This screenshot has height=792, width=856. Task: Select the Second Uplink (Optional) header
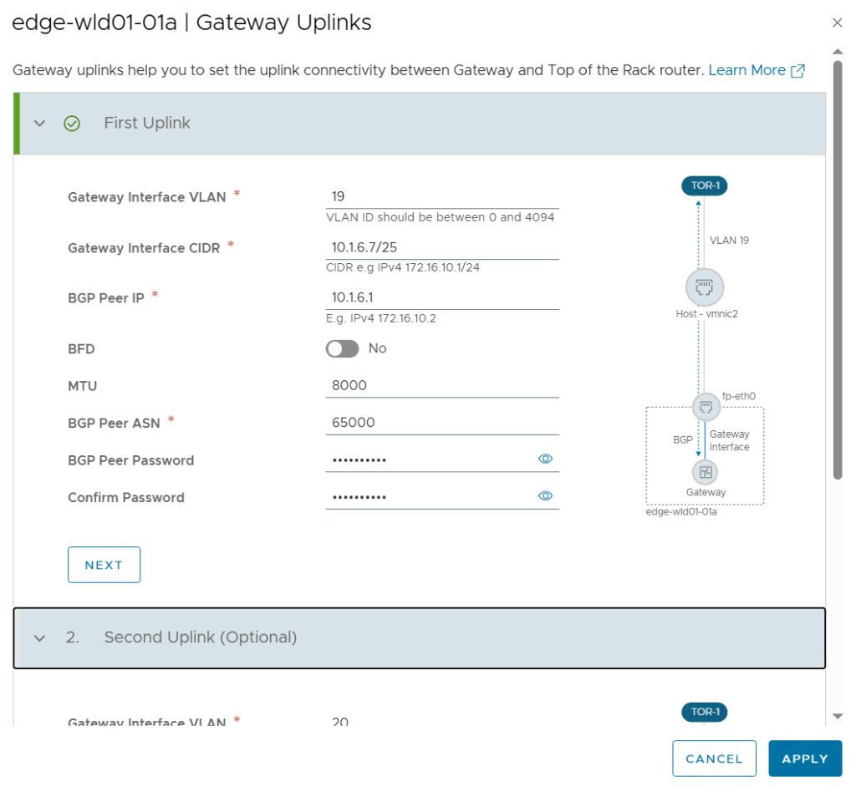[201, 637]
